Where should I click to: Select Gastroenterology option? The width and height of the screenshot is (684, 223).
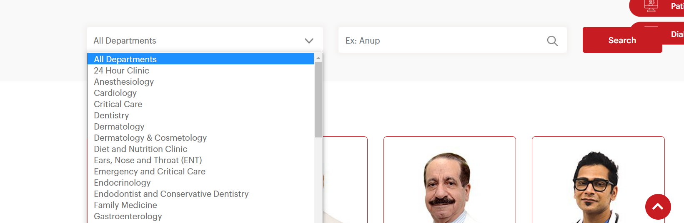pyautogui.click(x=200, y=216)
